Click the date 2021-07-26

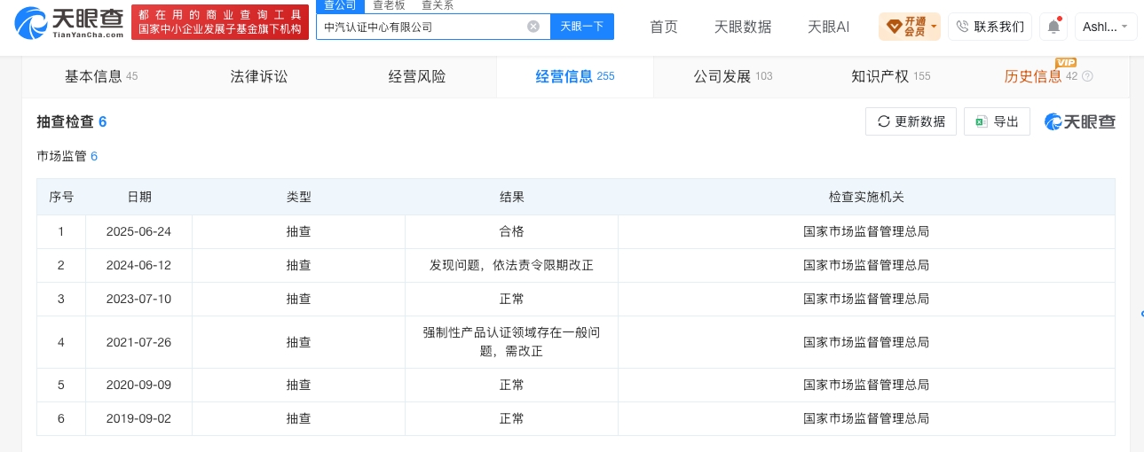pos(138,342)
